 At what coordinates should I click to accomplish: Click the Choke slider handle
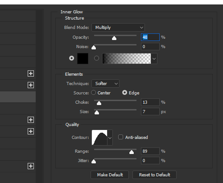(x=99, y=103)
